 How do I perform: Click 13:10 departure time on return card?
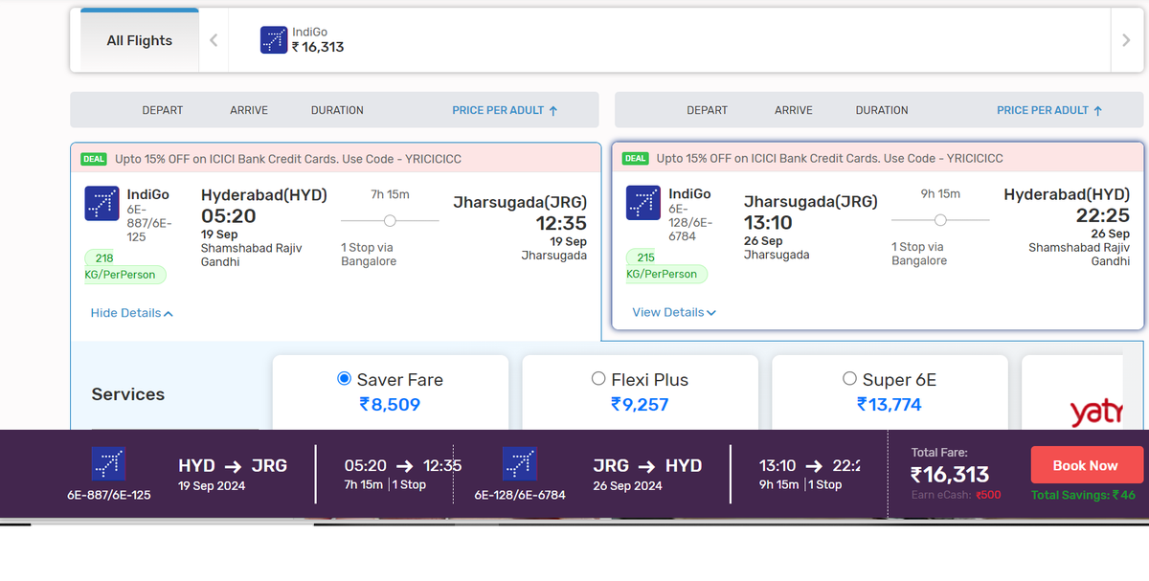click(x=769, y=223)
